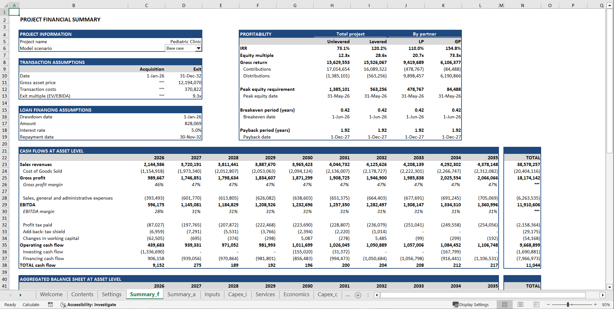Click Calculate in the status bar
The image size is (614, 309).
pyautogui.click(x=31, y=305)
